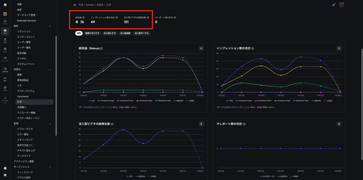363x180 pixels.
Task: Collapse the sidebar using breadcrumb toggle icon
Action: point(74,5)
